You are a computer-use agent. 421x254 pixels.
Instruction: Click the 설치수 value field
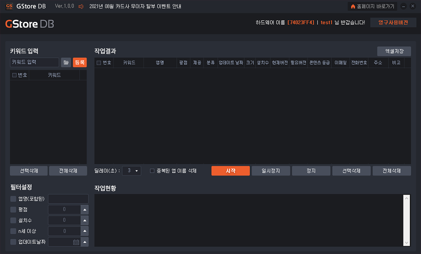click(x=64, y=220)
